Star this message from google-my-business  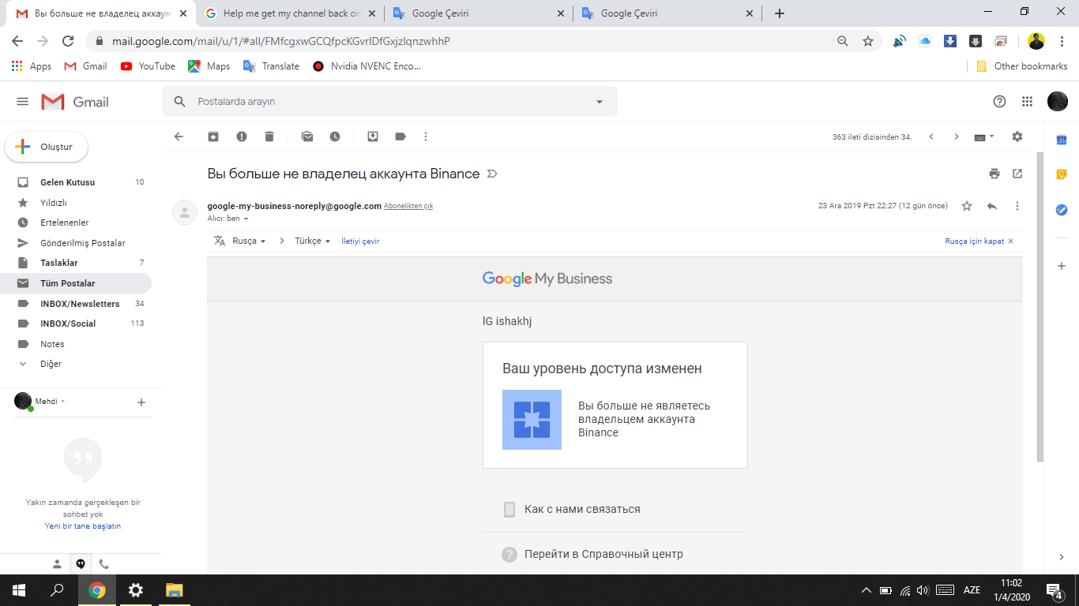(967, 206)
